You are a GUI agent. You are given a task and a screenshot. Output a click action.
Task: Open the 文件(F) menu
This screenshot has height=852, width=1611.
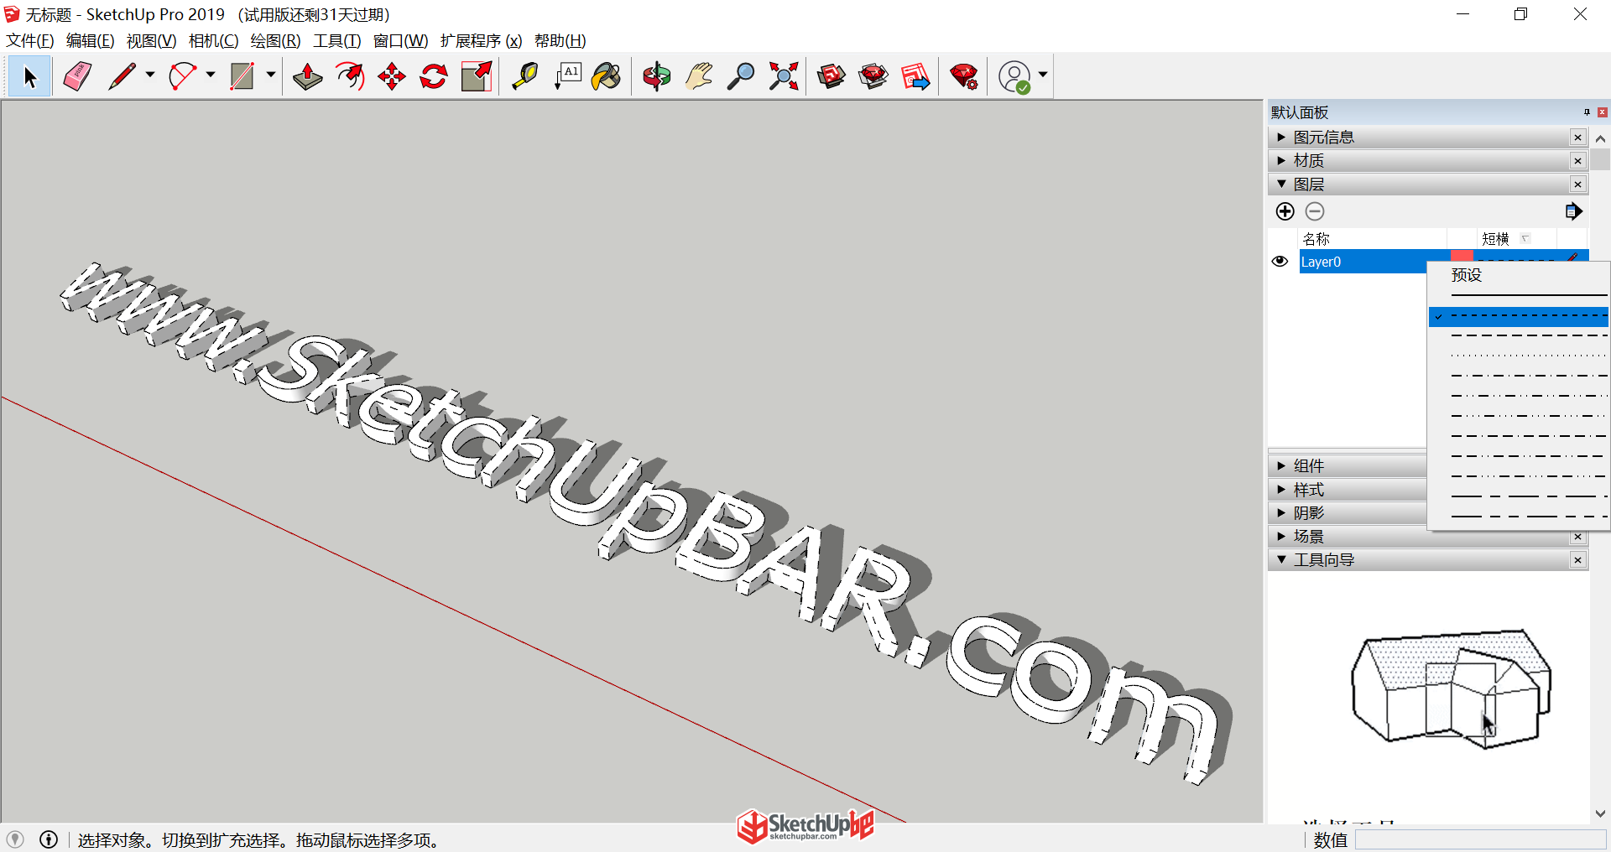(30, 40)
